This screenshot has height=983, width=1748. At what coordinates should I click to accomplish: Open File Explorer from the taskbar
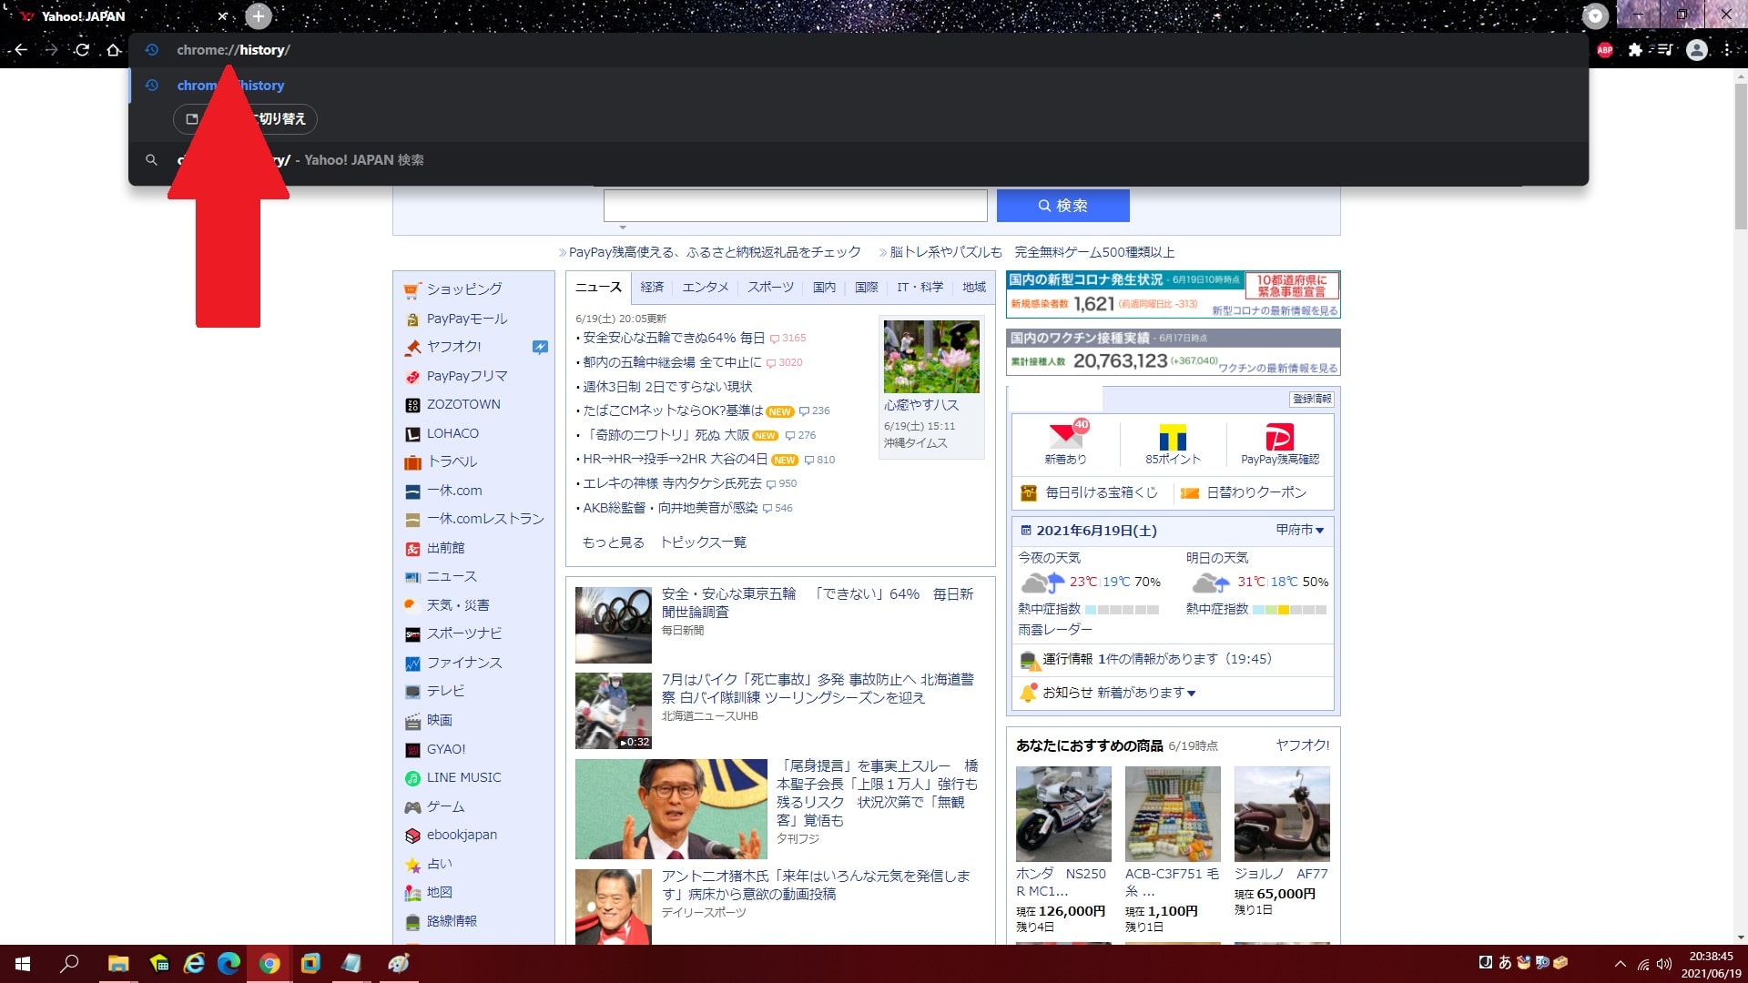118,964
